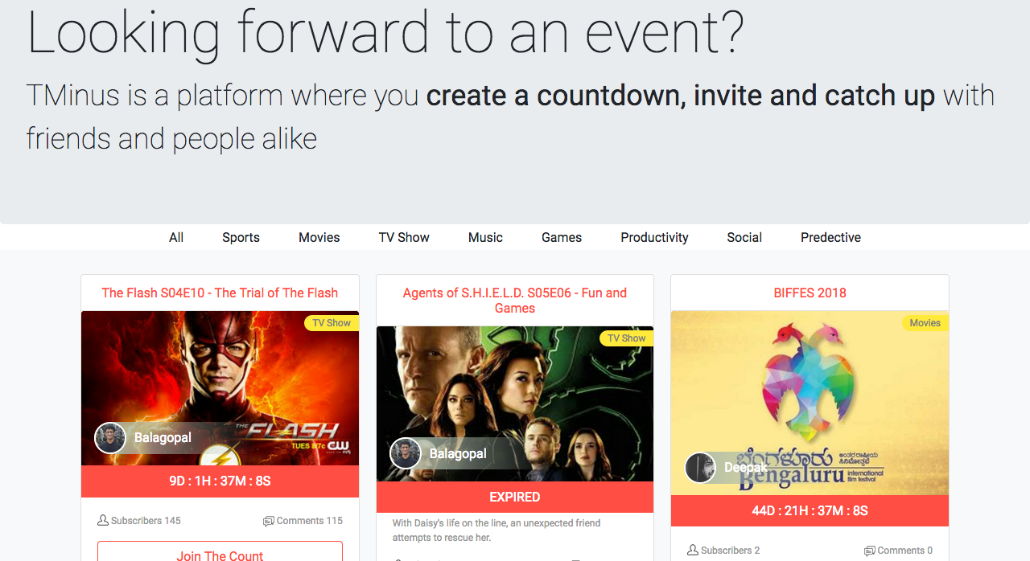1030x561 pixels.
Task: Click Balagopal's avatar on Agents of S.H.I.E.L.D. card
Action: (x=406, y=453)
